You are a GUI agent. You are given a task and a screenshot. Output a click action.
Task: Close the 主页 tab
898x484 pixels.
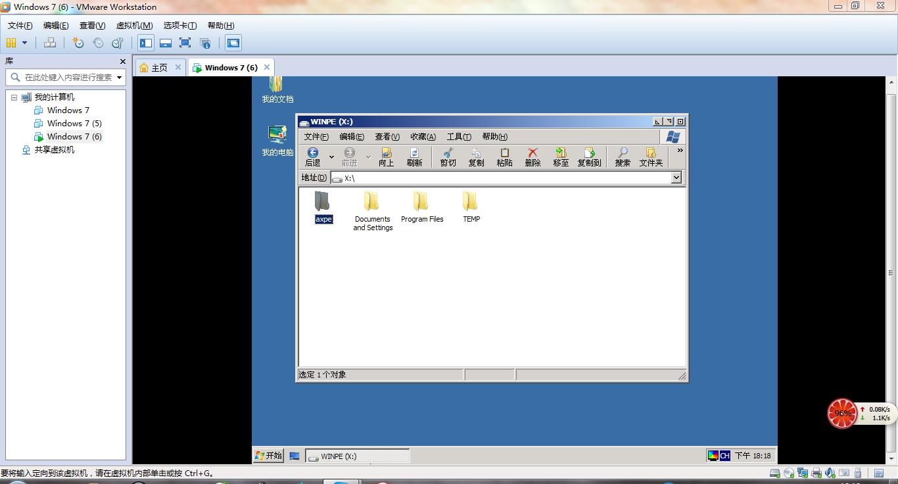[x=179, y=67]
